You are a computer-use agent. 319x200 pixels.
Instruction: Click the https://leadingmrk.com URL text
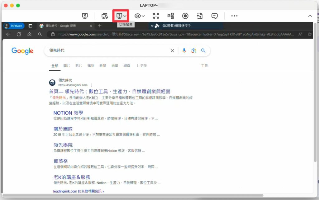coord(73,85)
